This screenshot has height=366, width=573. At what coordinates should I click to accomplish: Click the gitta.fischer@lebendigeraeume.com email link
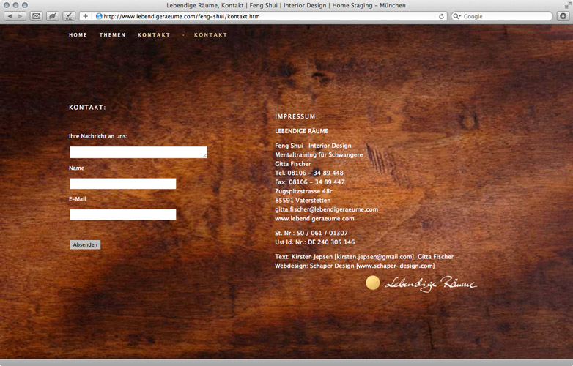point(326,209)
